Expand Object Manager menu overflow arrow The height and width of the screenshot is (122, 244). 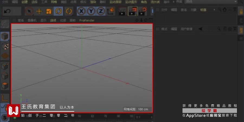[x=214, y=10]
